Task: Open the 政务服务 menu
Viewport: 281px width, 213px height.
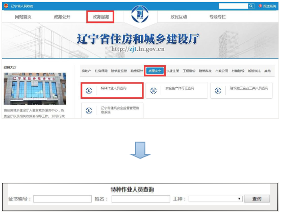Action: point(100,17)
